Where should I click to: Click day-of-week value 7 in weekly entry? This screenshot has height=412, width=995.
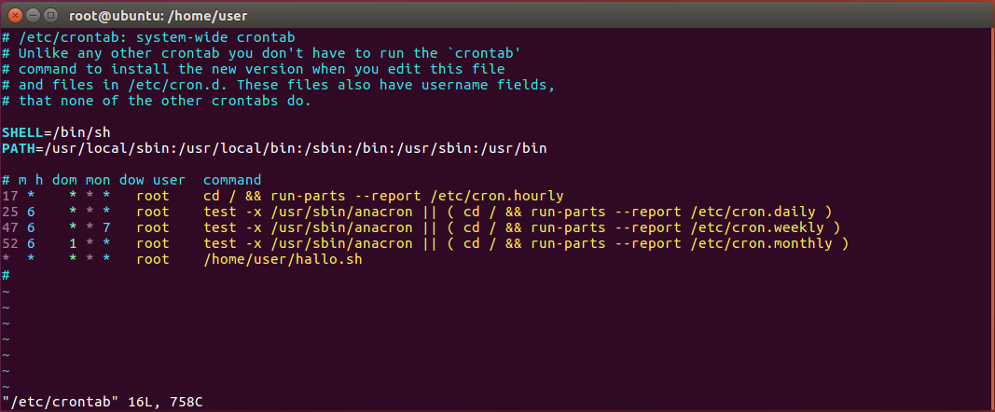(x=106, y=227)
